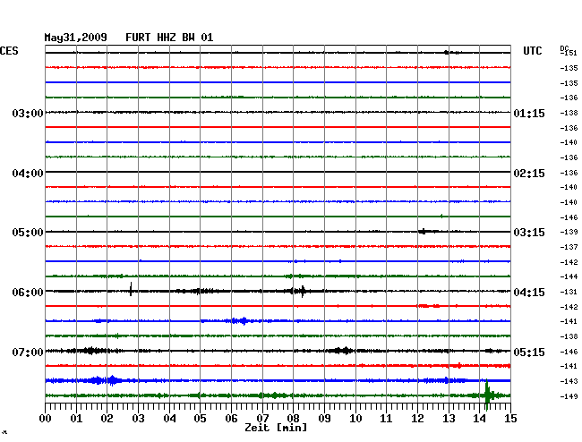Click x-axis minute label 15

coord(510,418)
